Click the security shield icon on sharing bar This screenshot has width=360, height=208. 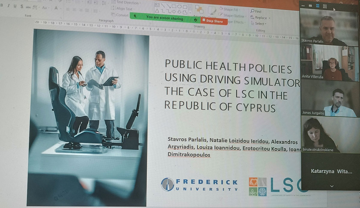pyautogui.click(x=196, y=20)
